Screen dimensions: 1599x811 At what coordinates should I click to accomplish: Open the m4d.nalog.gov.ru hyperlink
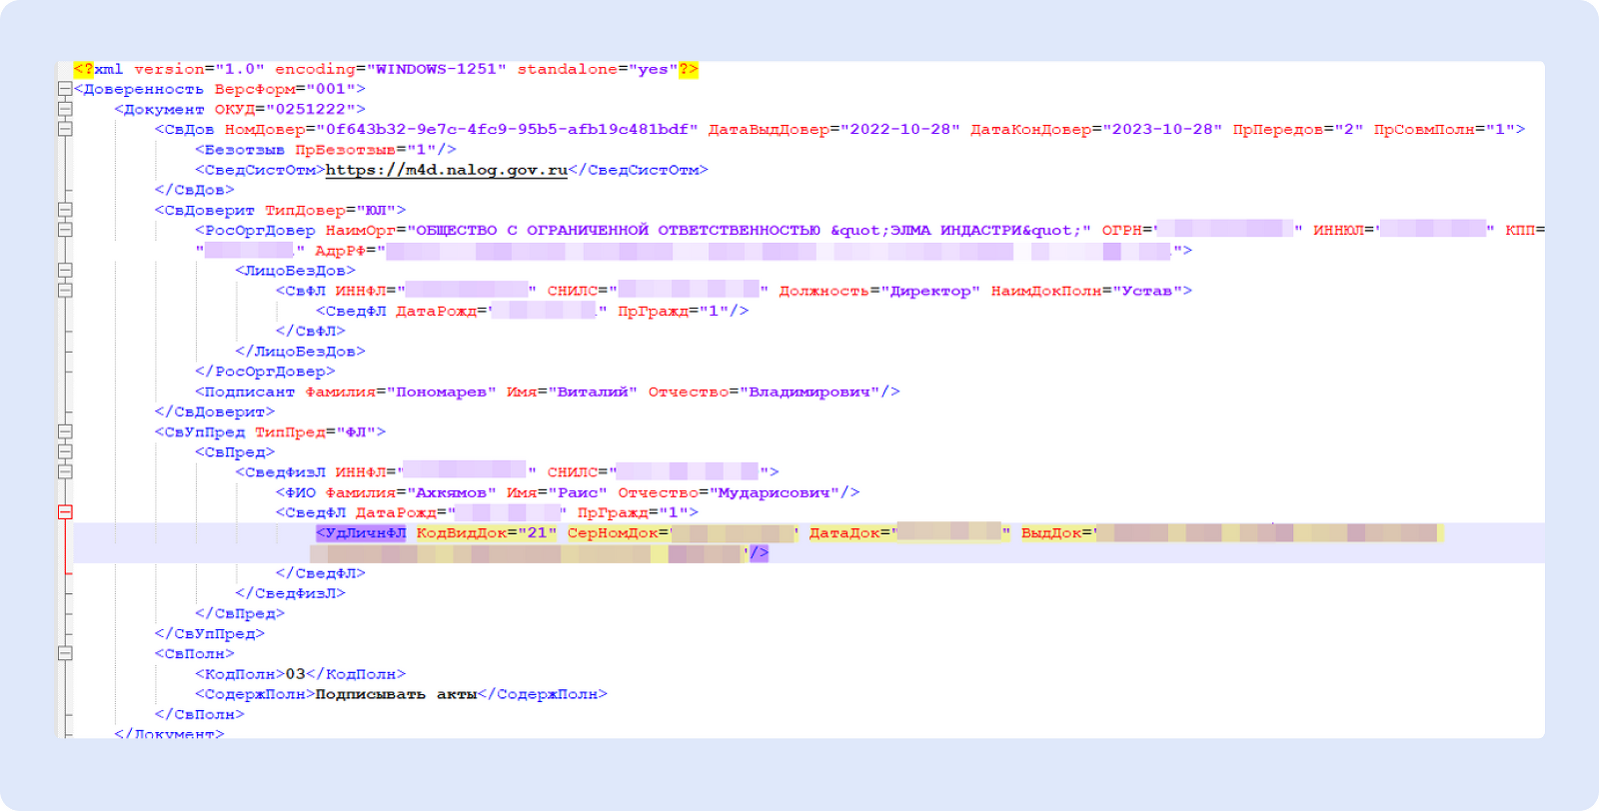(447, 170)
